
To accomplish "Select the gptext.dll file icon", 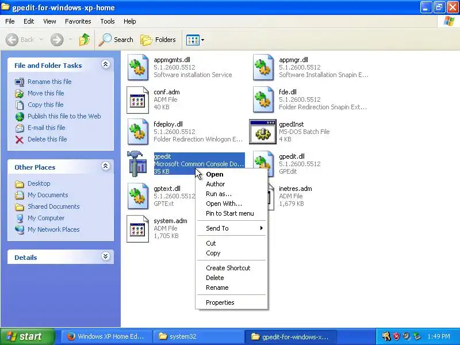I will [137, 196].
